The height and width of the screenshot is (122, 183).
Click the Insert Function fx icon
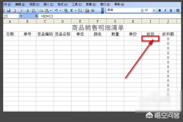36,16
